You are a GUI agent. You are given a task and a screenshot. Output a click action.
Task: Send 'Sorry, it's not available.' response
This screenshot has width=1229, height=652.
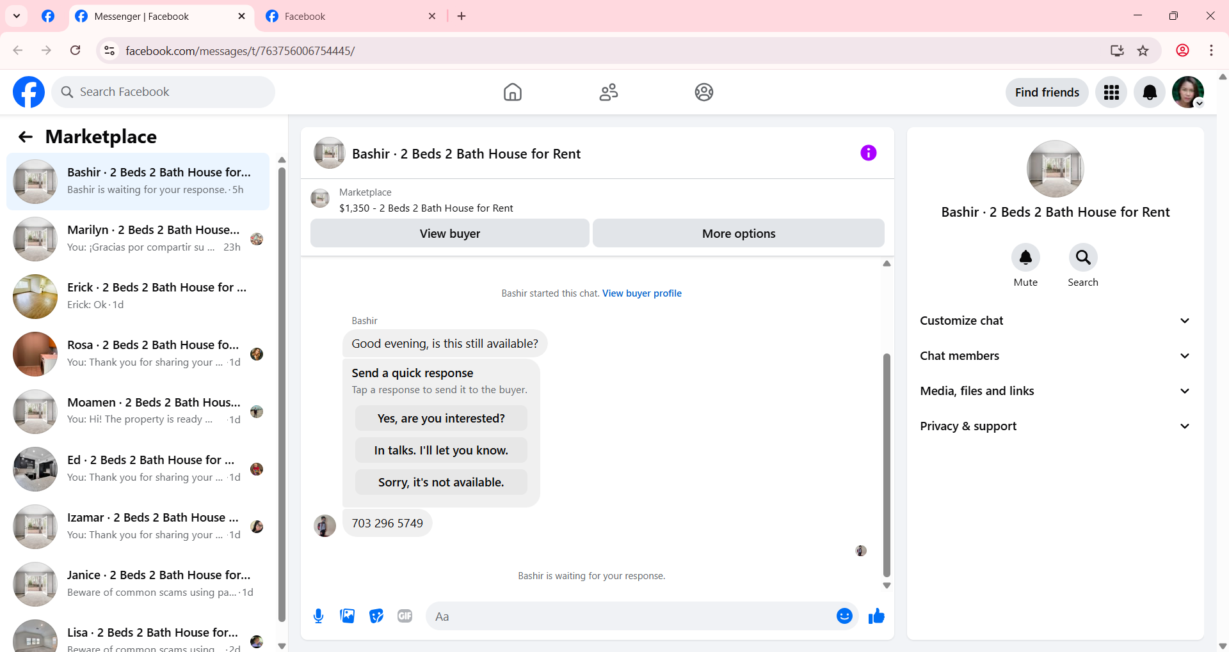(441, 482)
